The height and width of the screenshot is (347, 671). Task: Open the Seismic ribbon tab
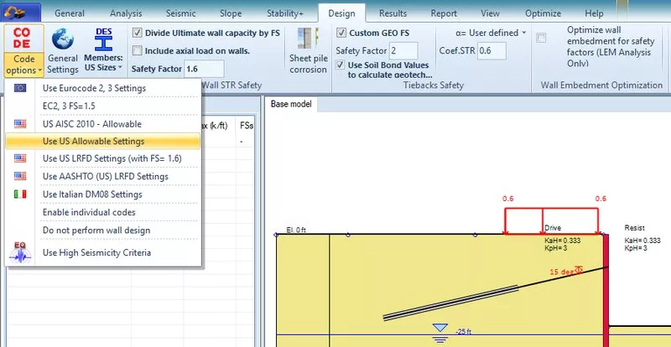tap(181, 13)
